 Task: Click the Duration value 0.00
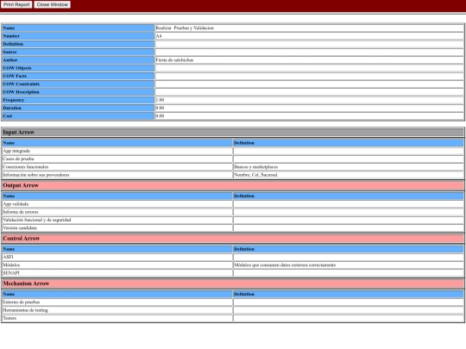(160, 108)
